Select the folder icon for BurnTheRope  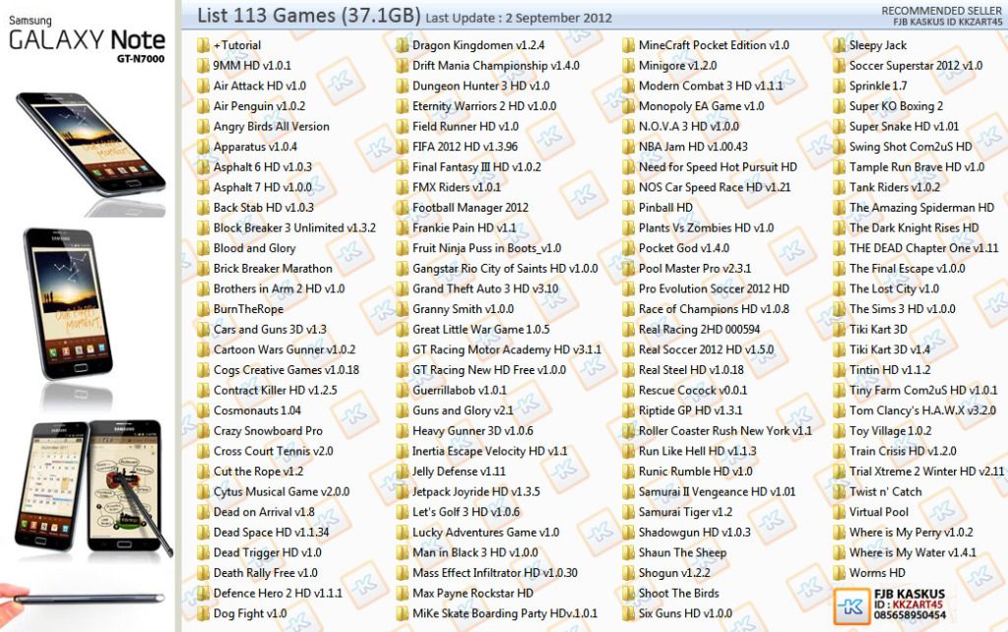(203, 309)
